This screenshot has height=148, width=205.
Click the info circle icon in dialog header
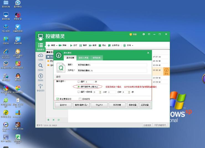pos(58,55)
